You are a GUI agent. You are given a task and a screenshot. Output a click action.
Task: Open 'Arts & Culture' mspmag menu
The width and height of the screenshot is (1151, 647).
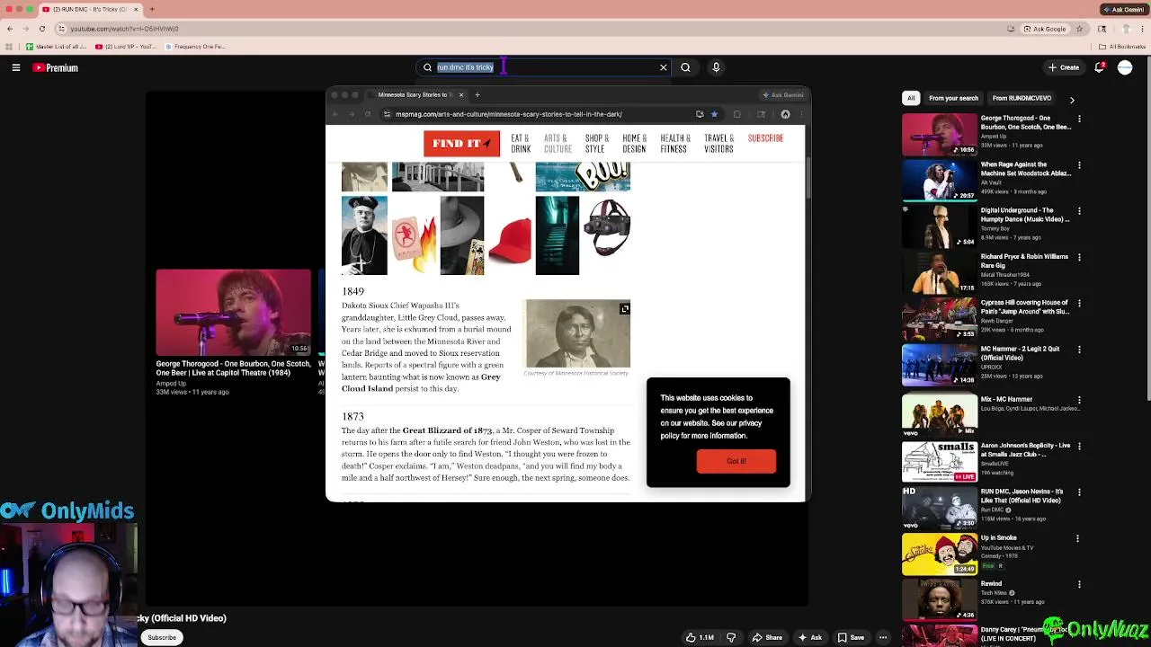[558, 144]
